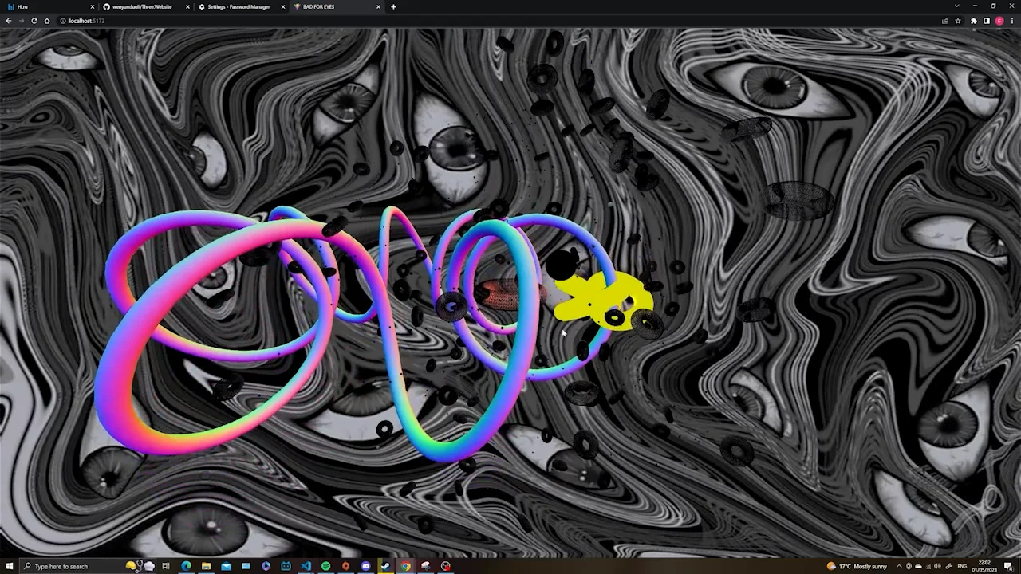Screen dimensions: 1021x574
Task: Open a new browser tab
Action: (x=393, y=6)
